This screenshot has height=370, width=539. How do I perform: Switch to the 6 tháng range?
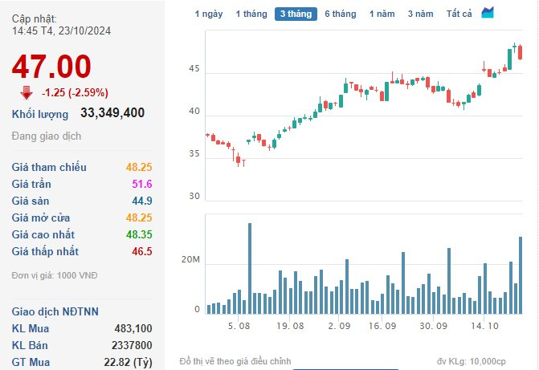(341, 14)
